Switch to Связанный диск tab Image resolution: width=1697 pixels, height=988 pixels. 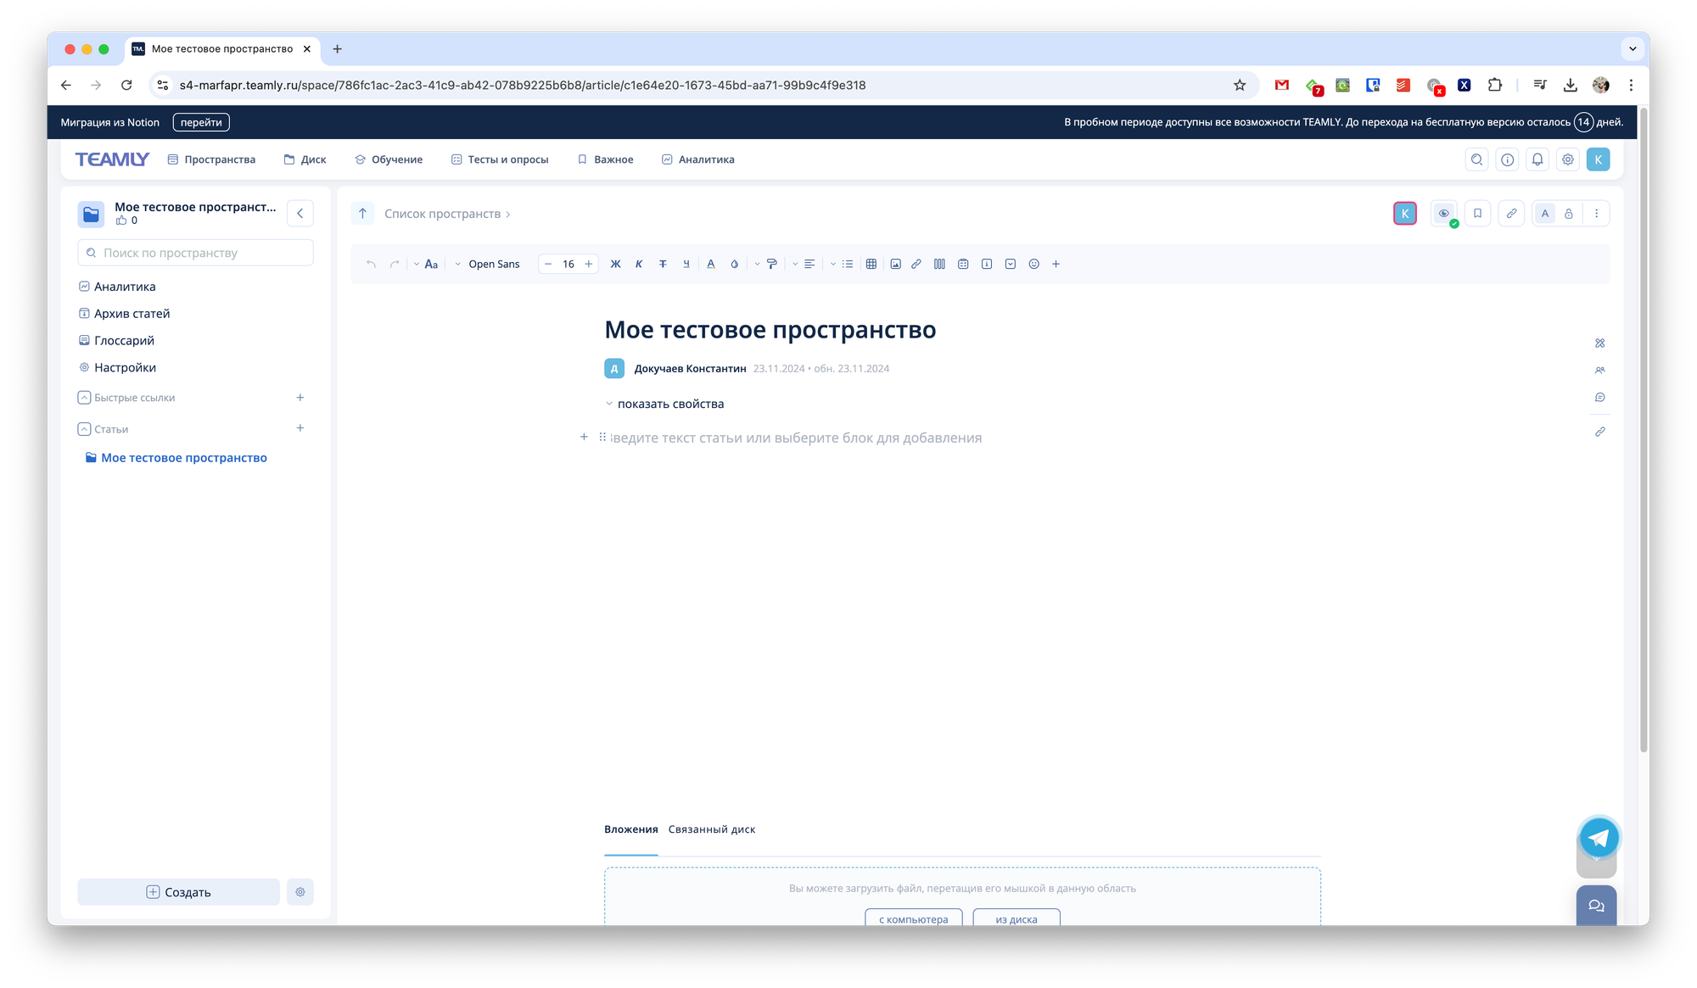pos(711,829)
